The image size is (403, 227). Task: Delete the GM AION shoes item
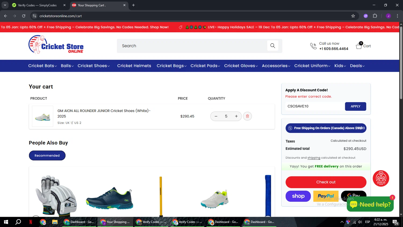[x=247, y=116]
